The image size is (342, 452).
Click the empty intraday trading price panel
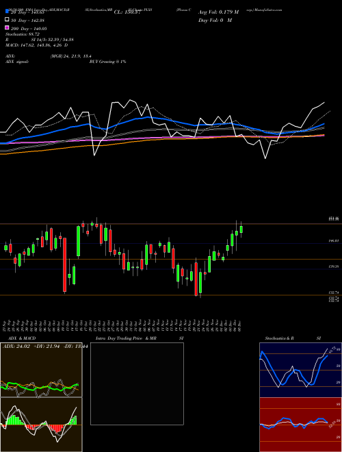coord(137,384)
